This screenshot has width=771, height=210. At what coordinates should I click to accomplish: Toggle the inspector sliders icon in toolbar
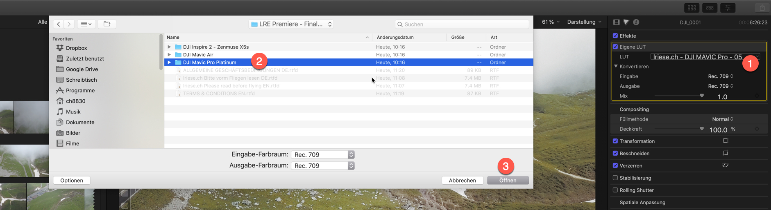[x=728, y=8]
